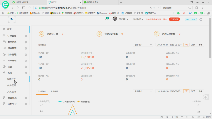Screen dimensions: 212x119
Task: Select 7 days in lower range
Action: point(186,91)
